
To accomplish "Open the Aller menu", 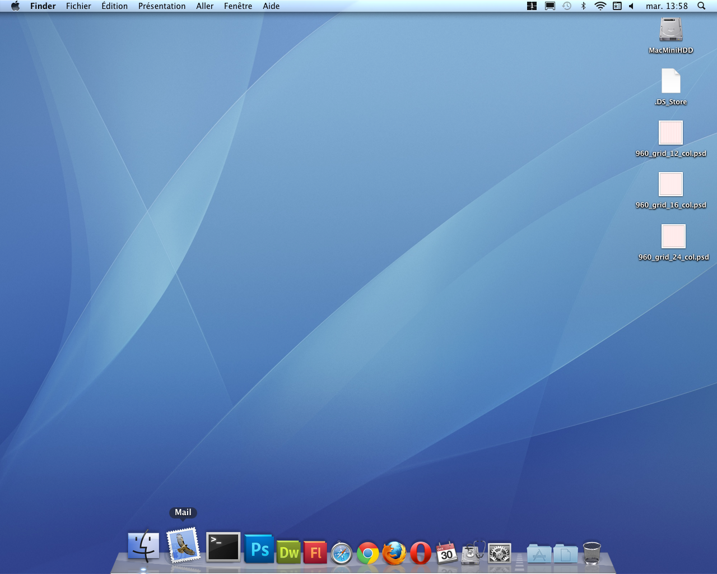I will pos(204,6).
